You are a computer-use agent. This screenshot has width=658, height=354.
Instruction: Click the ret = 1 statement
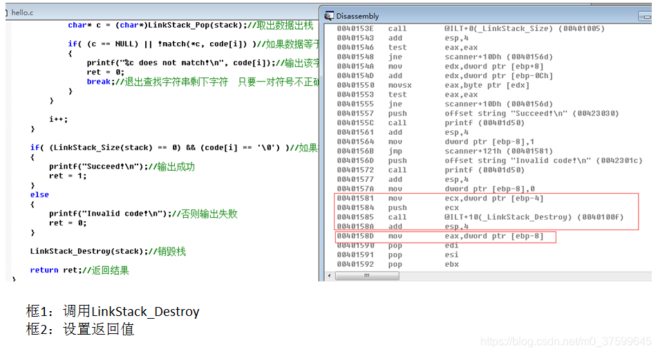tap(68, 176)
